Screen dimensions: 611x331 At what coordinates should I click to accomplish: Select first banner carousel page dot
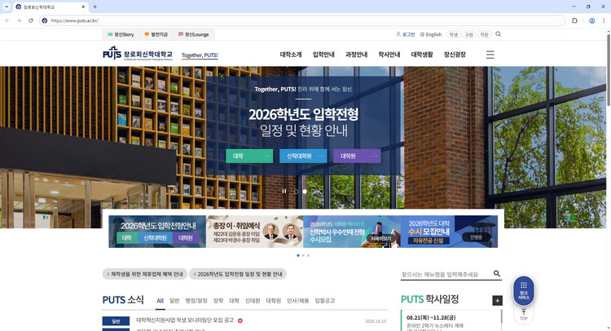tap(298, 255)
